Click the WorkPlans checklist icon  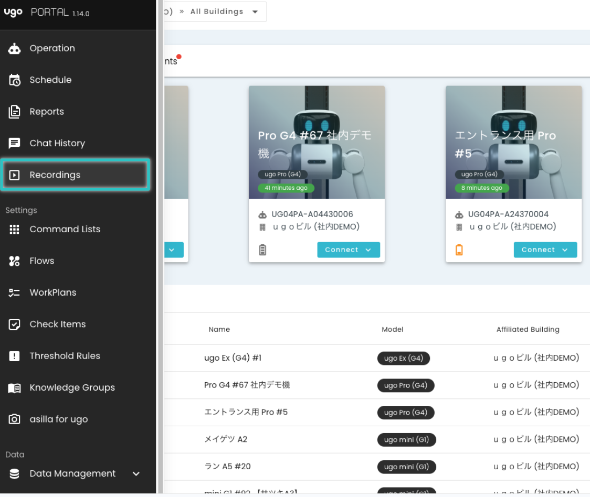pos(14,293)
